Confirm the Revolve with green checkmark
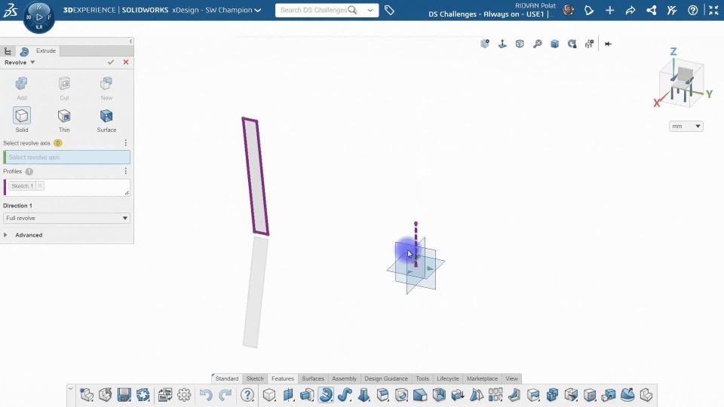 point(110,63)
